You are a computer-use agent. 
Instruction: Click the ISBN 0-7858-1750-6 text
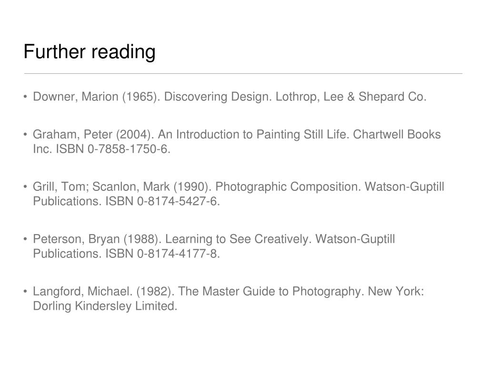(113, 149)
